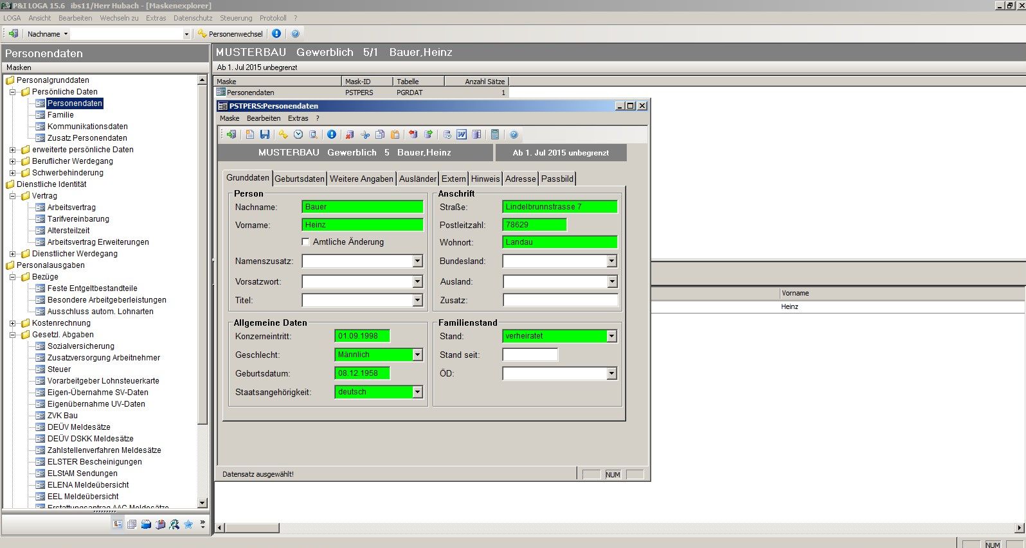This screenshot has width=1026, height=548.
Task: Select Sozialversicherung in the tree
Action: click(x=80, y=346)
